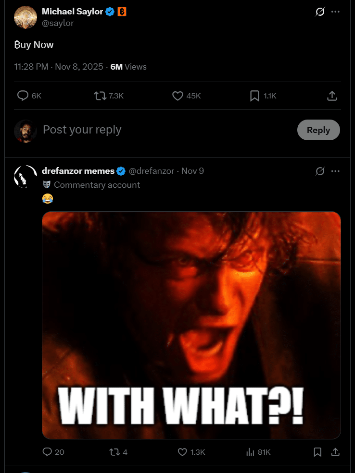The image size is (355, 473).
Task: Open more options on drefanzor's reply
Action: [336, 171]
